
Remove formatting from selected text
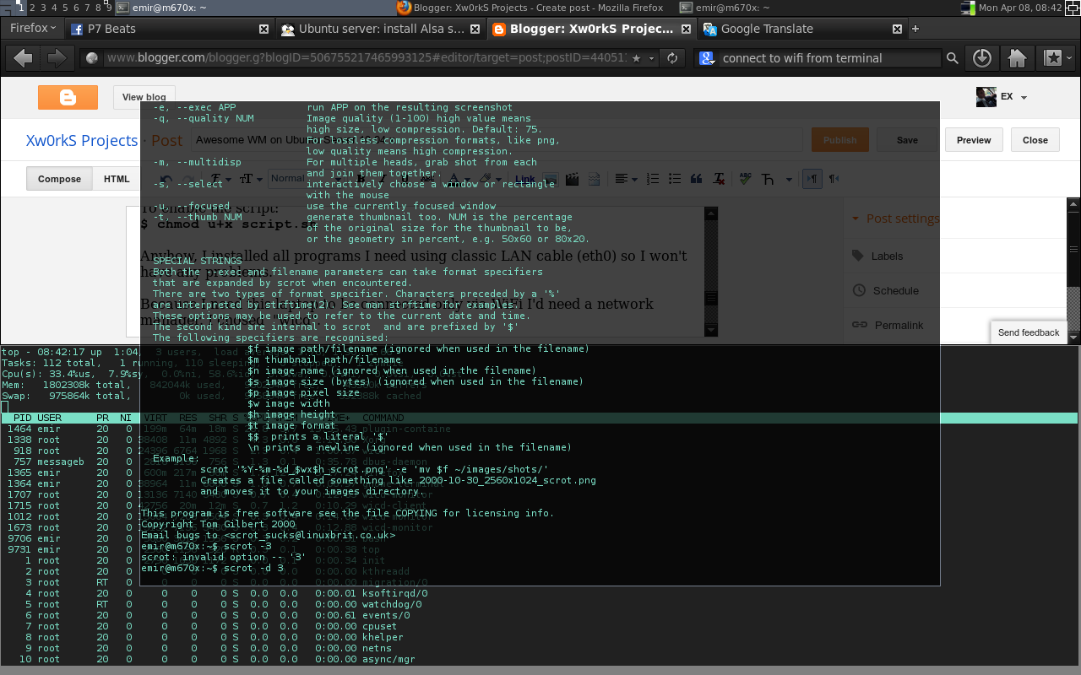pyautogui.click(x=717, y=179)
